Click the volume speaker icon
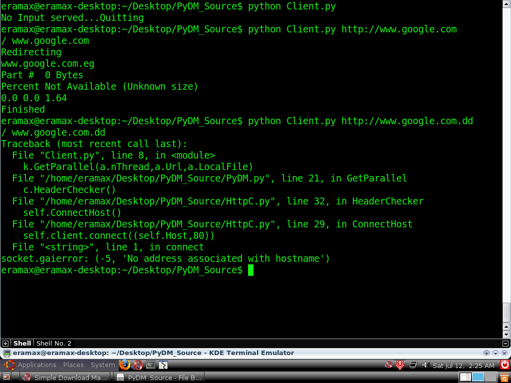This screenshot has width=511, height=383. click(425, 365)
